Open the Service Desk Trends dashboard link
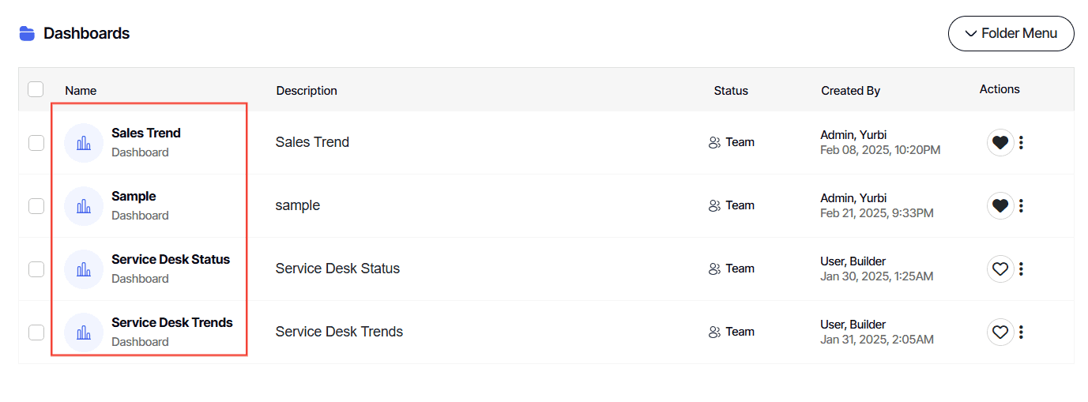1088x402 pixels. click(x=172, y=322)
